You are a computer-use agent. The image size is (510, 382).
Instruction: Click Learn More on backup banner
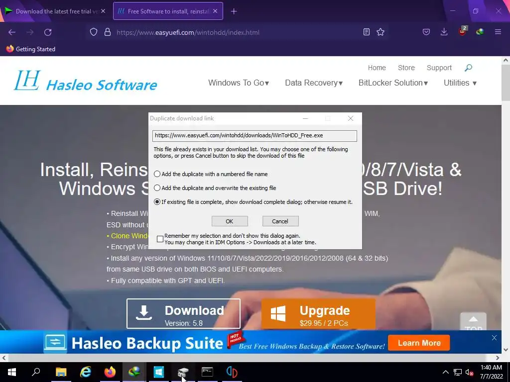419,343
